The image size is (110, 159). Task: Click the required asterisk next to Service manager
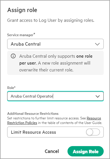tap(34, 34)
